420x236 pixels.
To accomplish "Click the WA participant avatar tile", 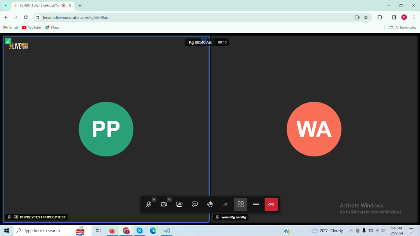I will tap(314, 129).
